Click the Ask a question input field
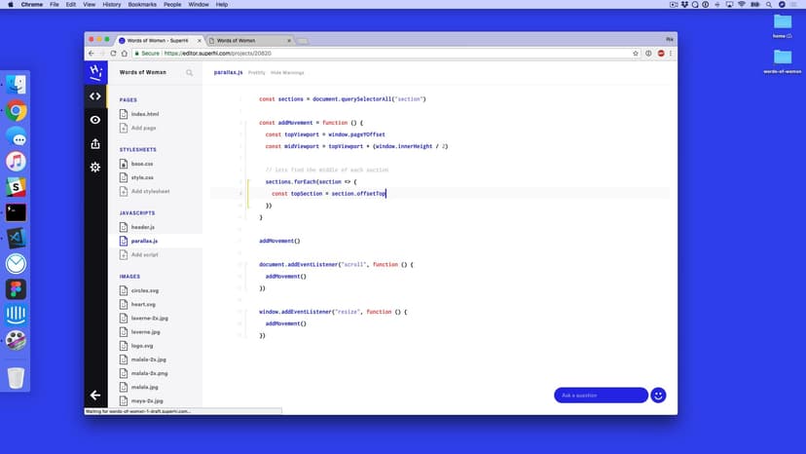Screen dimensions: 806x454 click(x=600, y=395)
